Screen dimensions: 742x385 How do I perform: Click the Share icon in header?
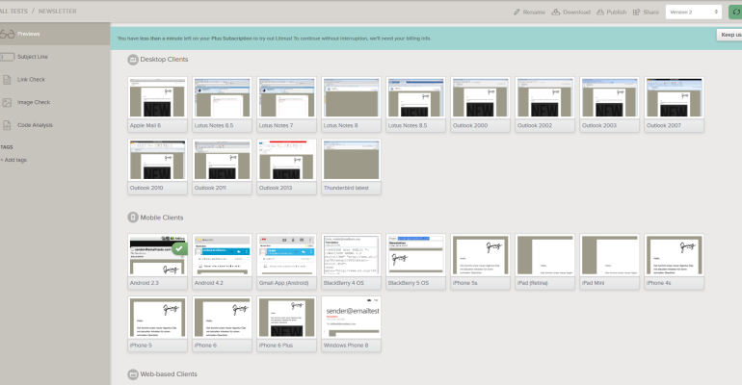tap(636, 12)
